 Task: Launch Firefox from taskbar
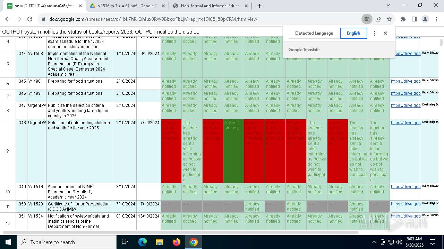pyautogui.click(x=177, y=242)
